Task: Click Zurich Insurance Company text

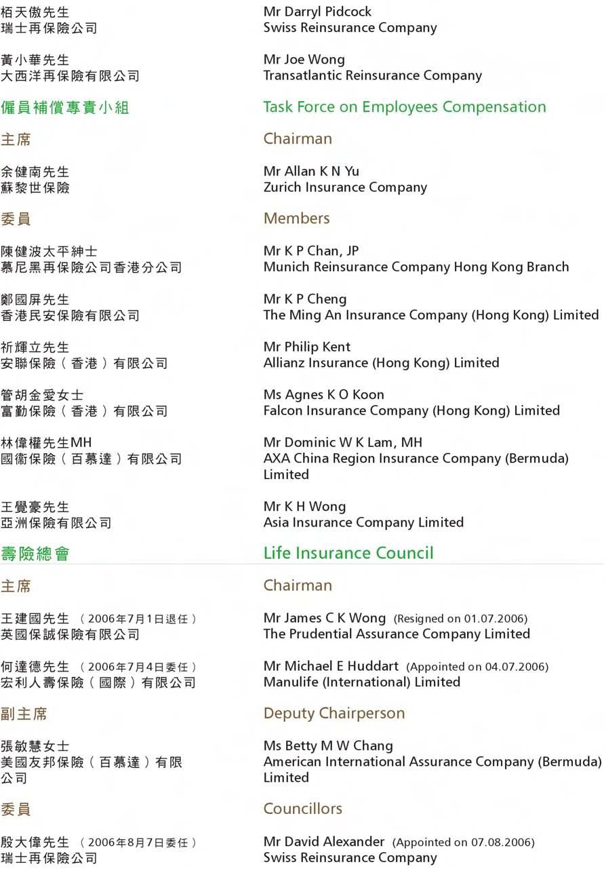Action: click(345, 187)
